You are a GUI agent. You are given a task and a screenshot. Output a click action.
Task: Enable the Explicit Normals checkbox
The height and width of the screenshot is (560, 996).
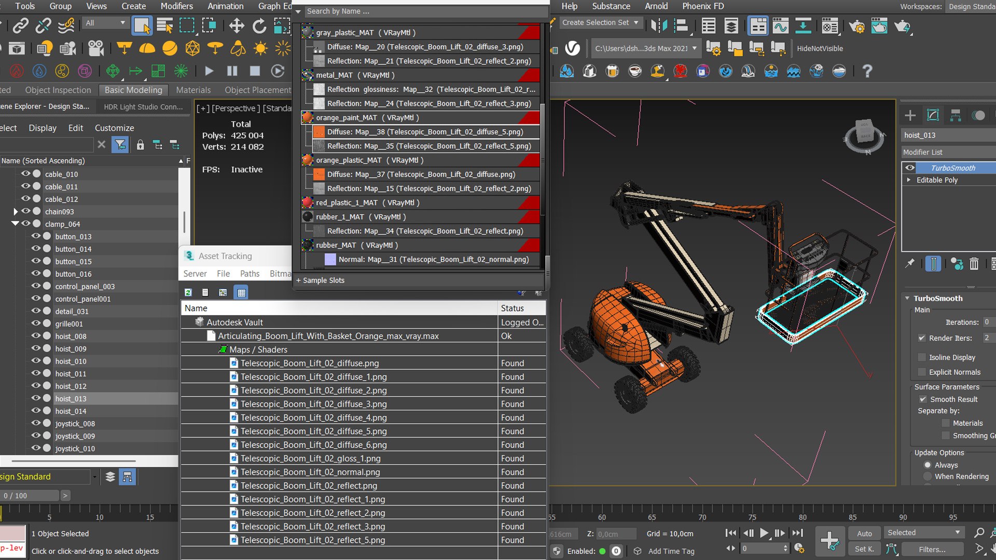click(922, 372)
